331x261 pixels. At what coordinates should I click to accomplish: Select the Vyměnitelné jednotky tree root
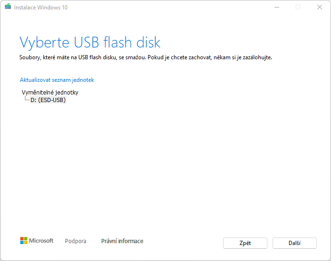coord(50,93)
